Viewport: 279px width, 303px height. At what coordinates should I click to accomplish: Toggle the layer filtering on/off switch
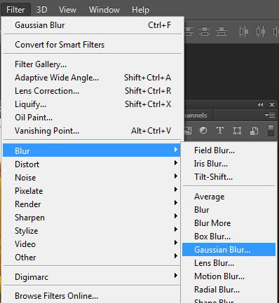point(271,131)
